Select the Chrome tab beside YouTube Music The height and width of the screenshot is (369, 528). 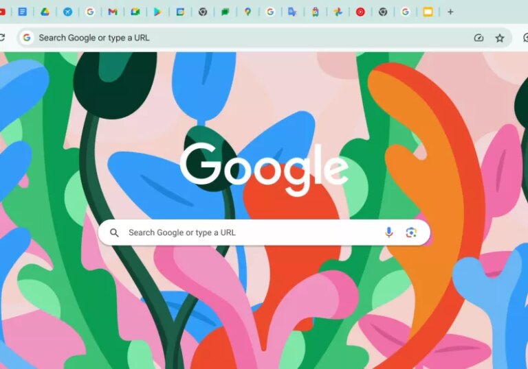383,12
